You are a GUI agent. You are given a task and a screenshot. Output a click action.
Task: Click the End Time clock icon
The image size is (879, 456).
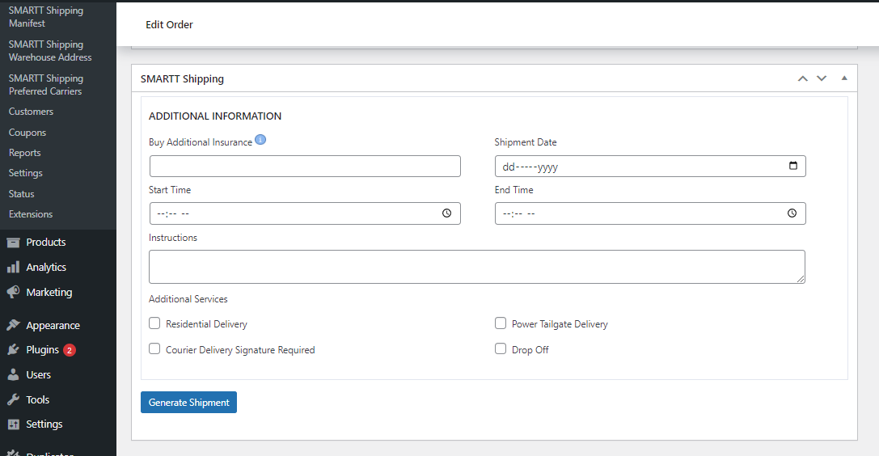[792, 213]
